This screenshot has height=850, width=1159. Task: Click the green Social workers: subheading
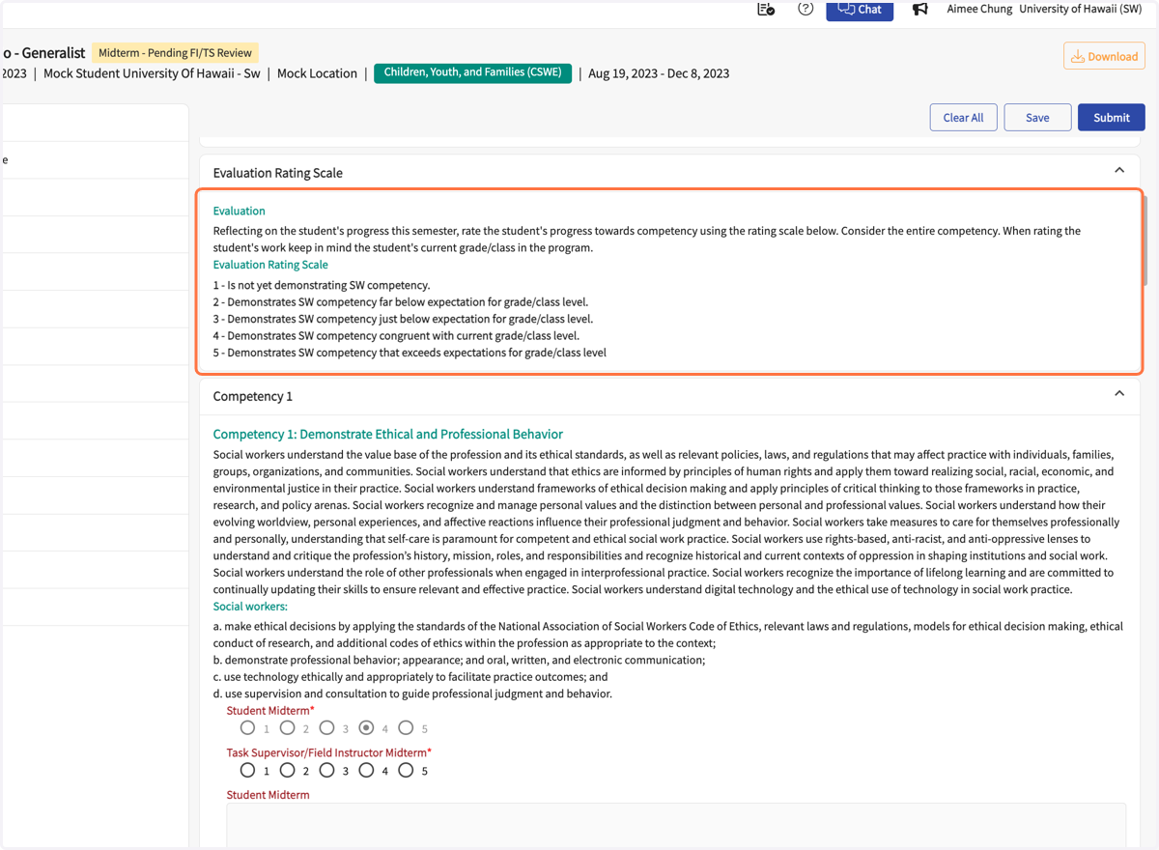click(x=250, y=607)
